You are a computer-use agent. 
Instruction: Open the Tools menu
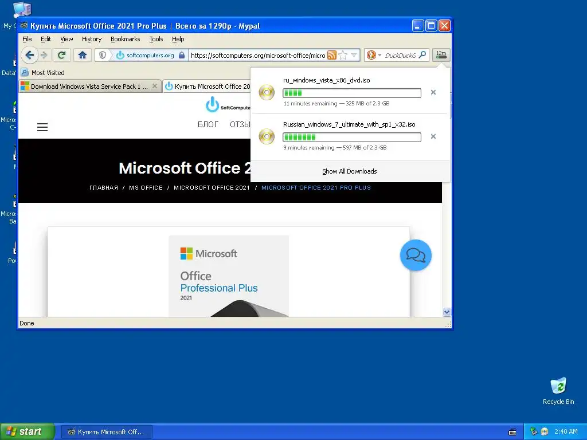[156, 39]
